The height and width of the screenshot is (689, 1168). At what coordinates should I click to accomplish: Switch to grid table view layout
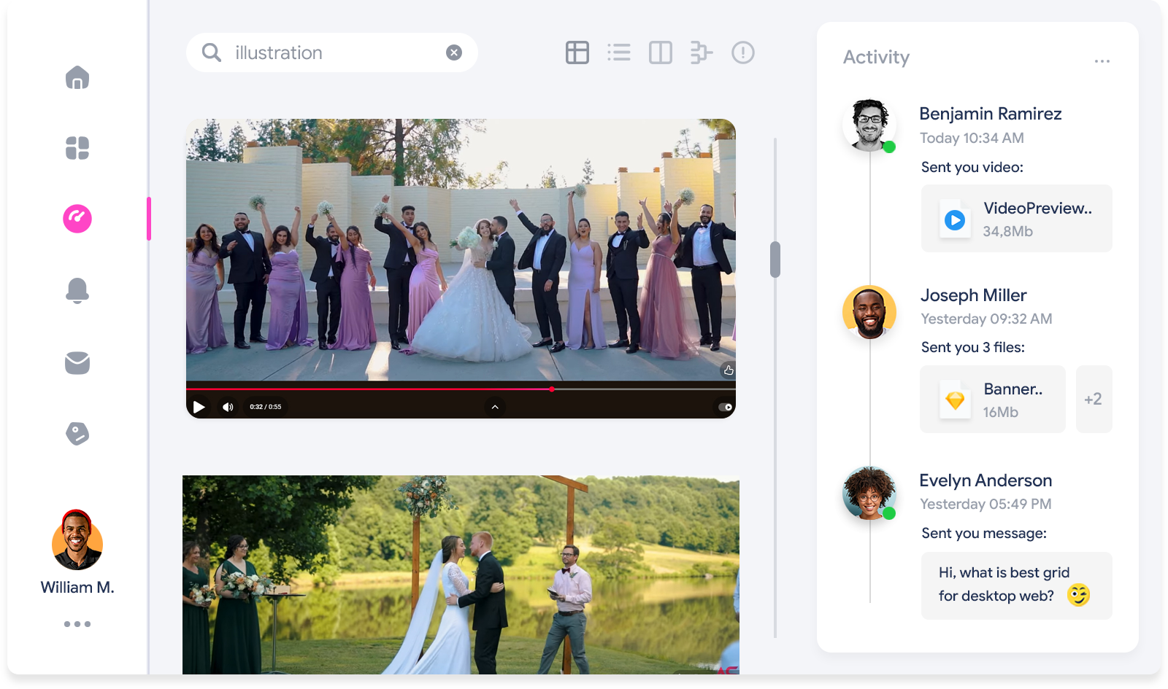point(577,52)
